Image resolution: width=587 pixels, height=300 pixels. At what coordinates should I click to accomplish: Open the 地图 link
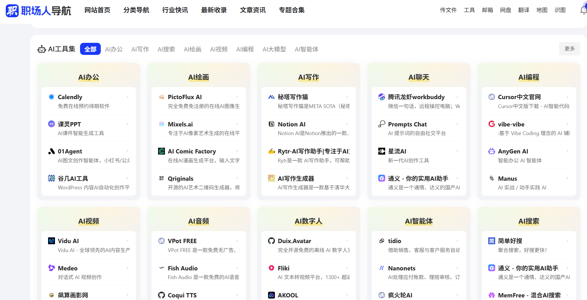pyautogui.click(x=542, y=10)
